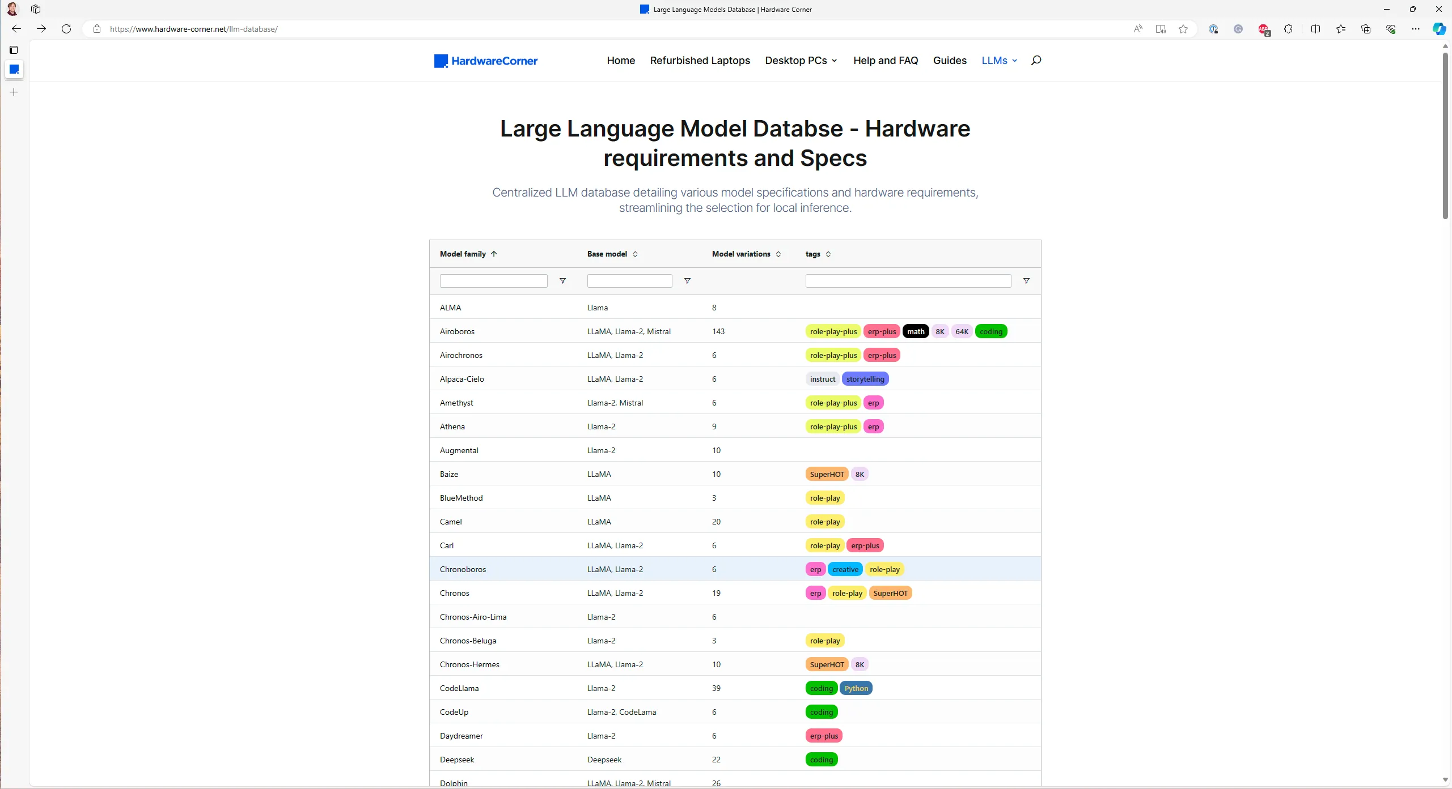The width and height of the screenshot is (1452, 789).
Task: Click the sort arrow on Model family column
Action: (x=494, y=254)
